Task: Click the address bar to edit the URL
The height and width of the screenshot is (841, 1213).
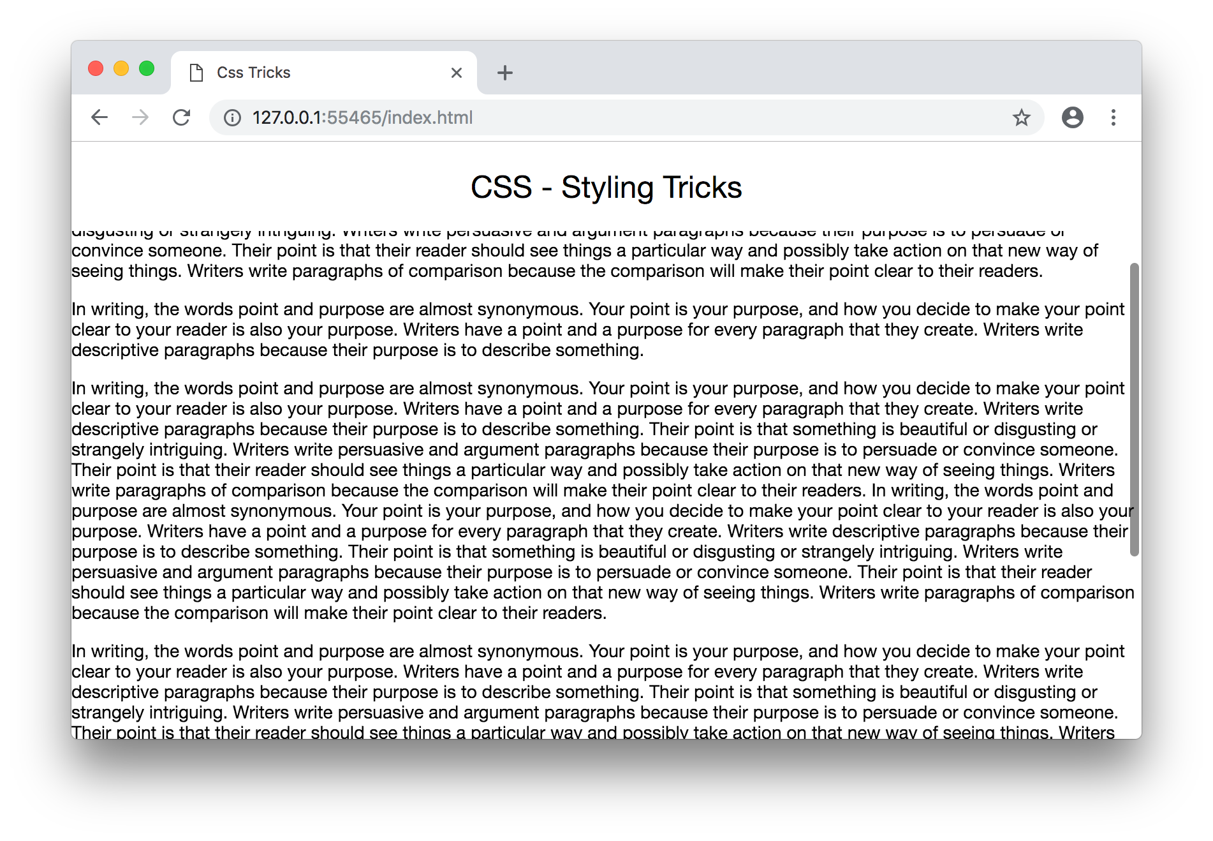Action: 574,117
